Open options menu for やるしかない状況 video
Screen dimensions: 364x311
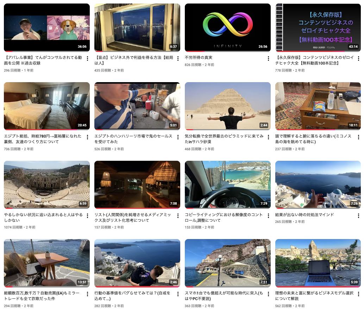point(87,216)
